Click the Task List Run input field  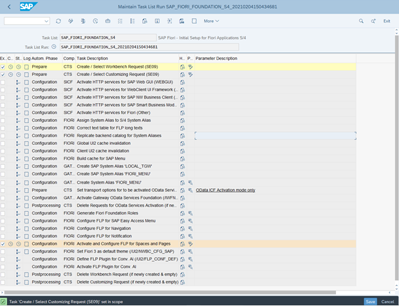click(149, 47)
